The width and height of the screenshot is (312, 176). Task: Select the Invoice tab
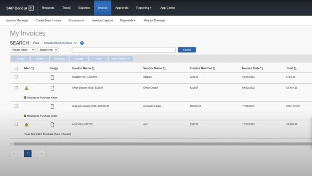[103, 8]
